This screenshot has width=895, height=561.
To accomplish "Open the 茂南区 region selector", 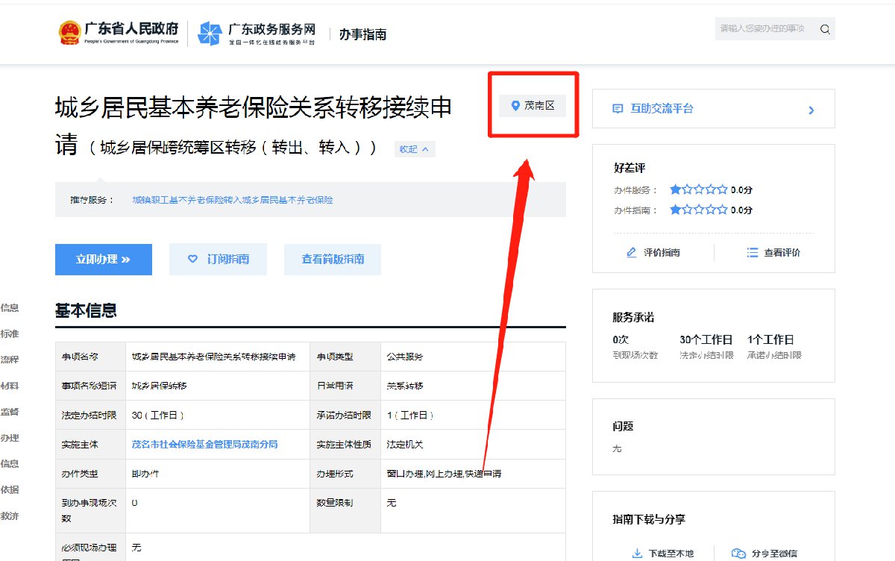I will (533, 106).
